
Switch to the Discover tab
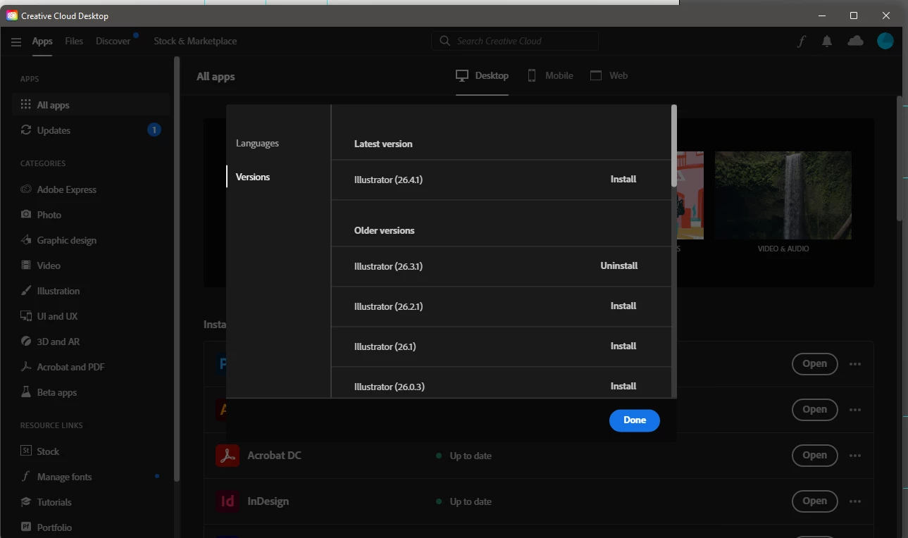pos(113,41)
